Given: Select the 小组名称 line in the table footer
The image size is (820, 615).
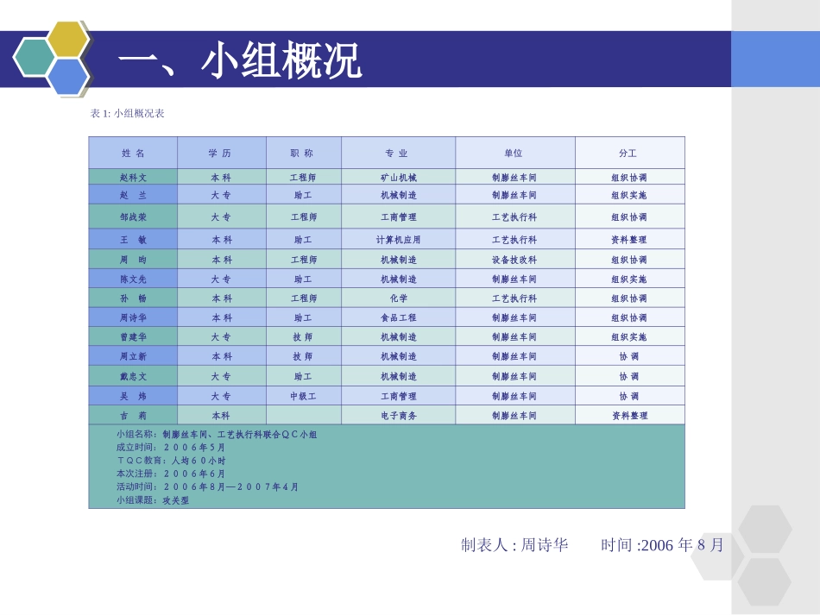Looking at the screenshot, I should pyautogui.click(x=217, y=434).
